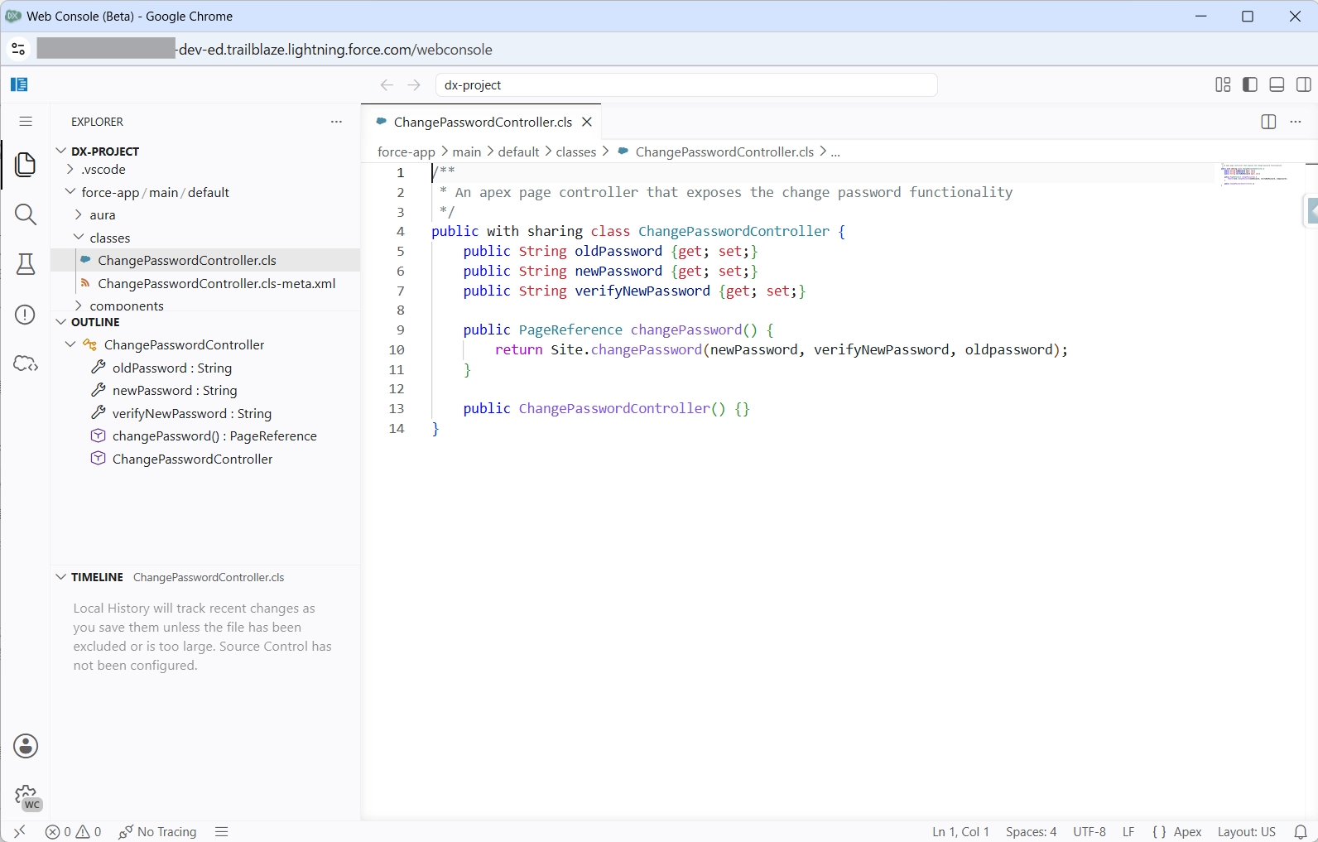
Task: Open ChangePasswordController.cls in explorer tree
Action: pos(205,260)
